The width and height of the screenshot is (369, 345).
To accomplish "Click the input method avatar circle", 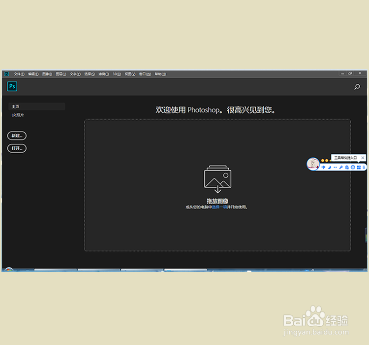I will (313, 164).
